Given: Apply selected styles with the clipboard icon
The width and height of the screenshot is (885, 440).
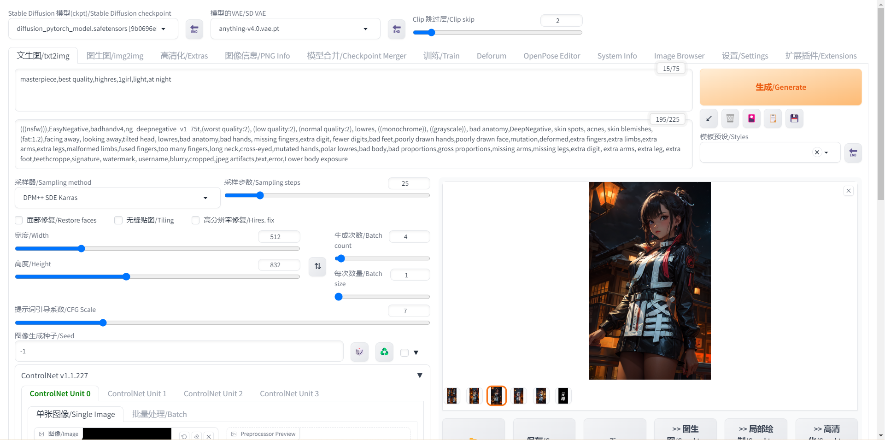Looking at the screenshot, I should click(x=773, y=118).
